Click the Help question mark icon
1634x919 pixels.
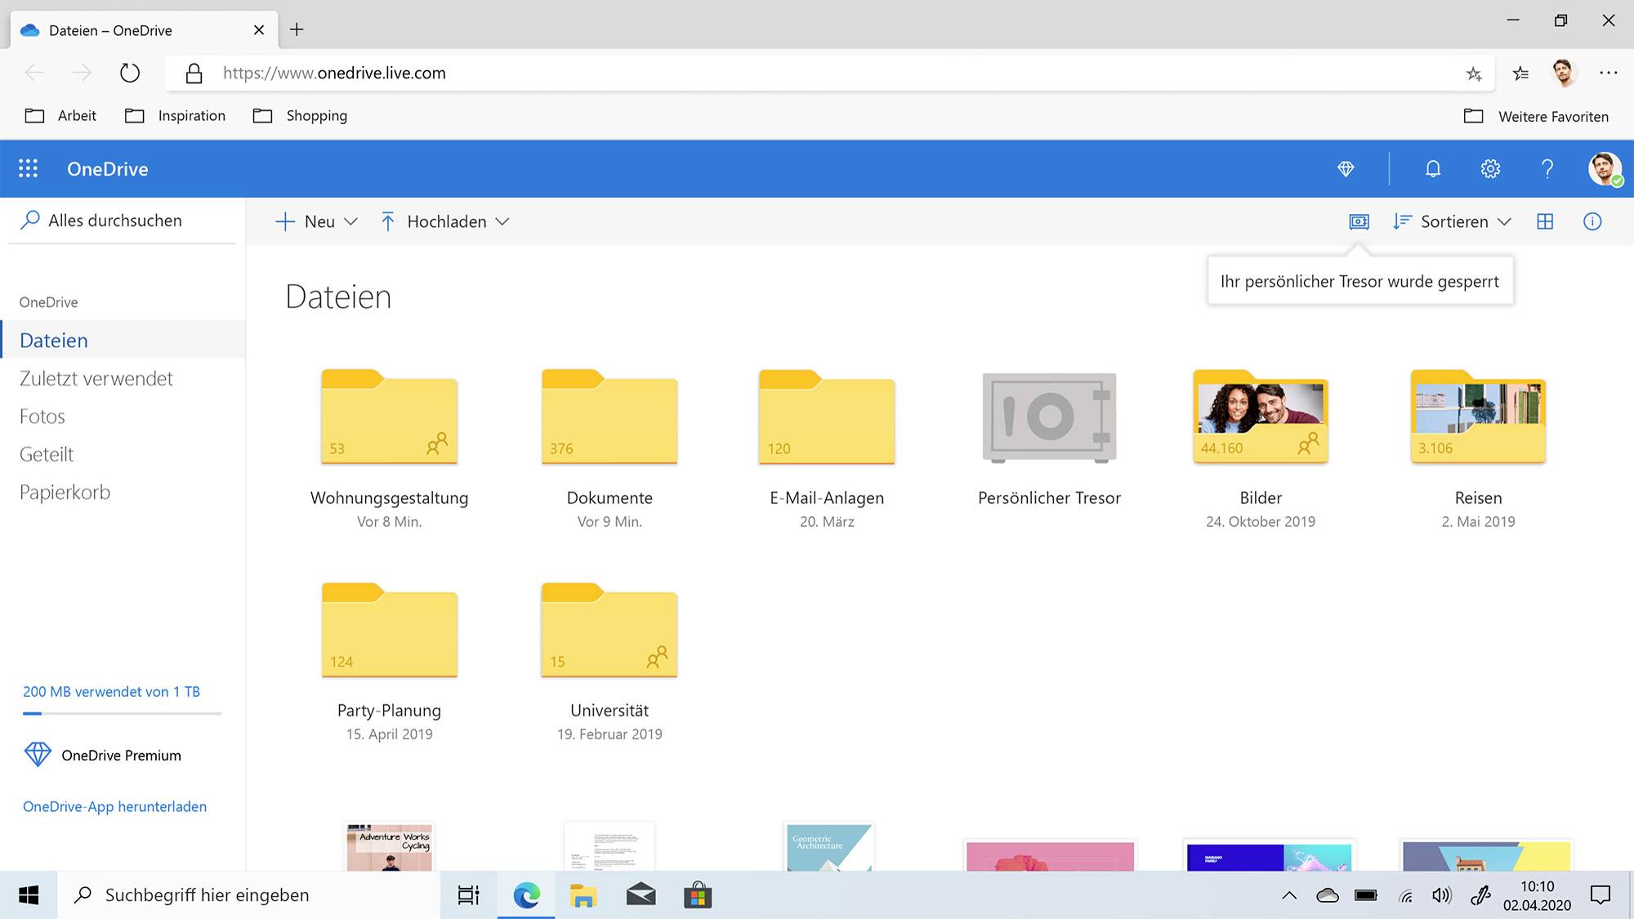(1547, 168)
